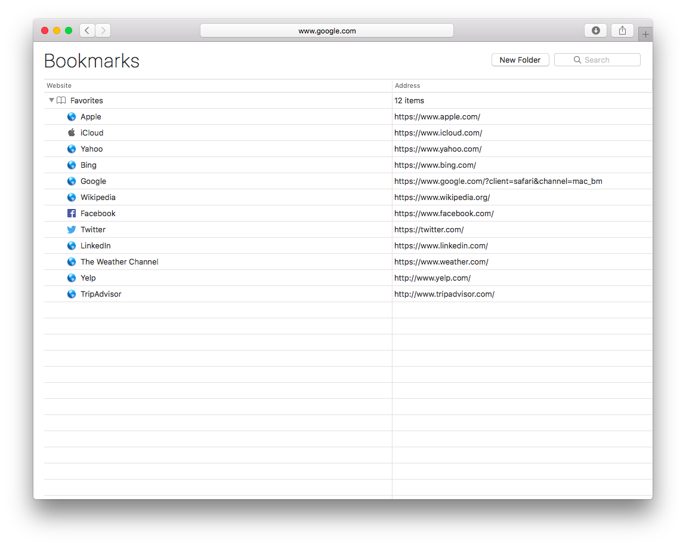
Task: Select the LinkedIn bookmark name
Action: (95, 245)
